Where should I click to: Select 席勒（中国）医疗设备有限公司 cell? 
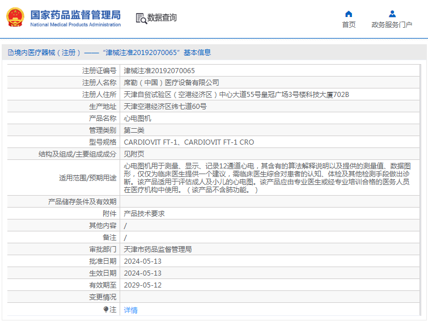[x=171, y=82]
